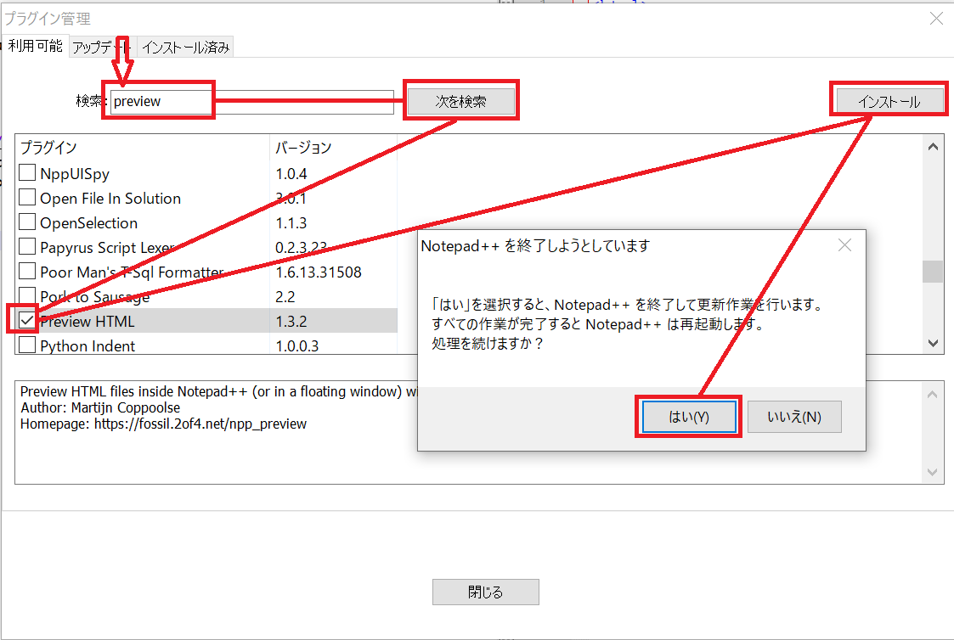The image size is (954, 640).
Task: Tick the Open File In Solution checkbox
Action: coord(28,199)
